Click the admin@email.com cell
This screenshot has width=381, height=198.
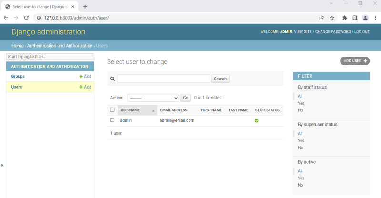(177, 120)
